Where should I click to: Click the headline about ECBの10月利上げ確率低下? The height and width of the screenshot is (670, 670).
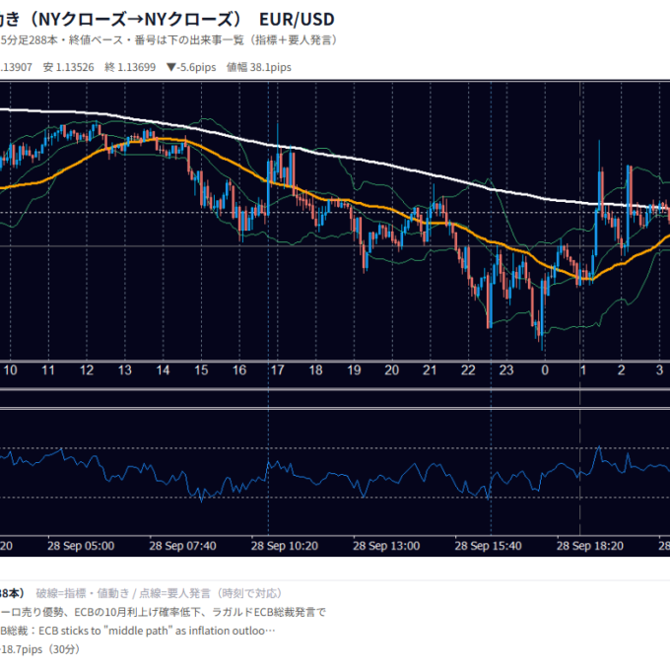coord(163,612)
